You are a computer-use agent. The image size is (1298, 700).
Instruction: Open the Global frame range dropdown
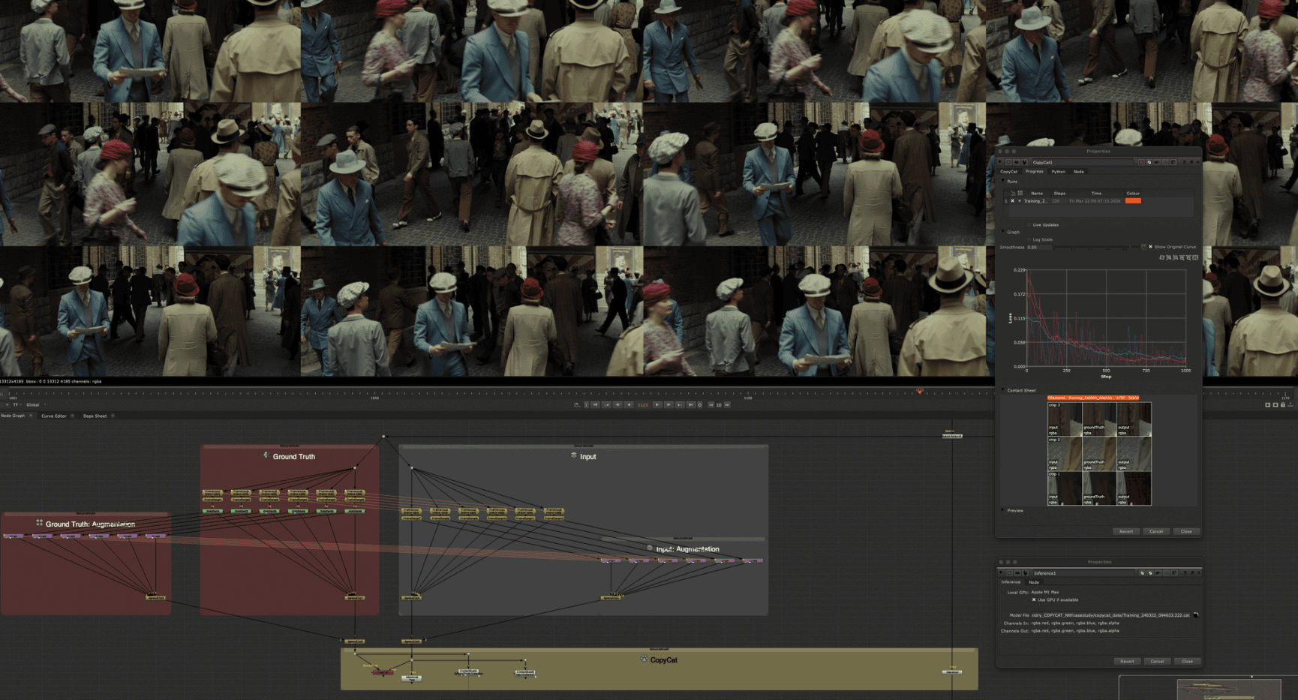coord(35,404)
